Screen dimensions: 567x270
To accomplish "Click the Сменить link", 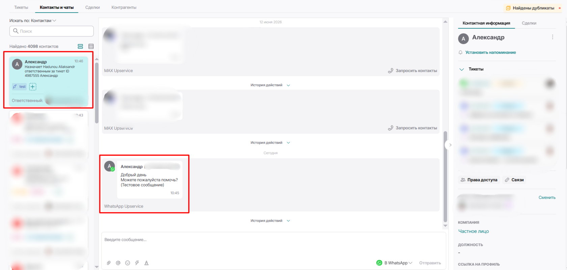I will coord(547,197).
